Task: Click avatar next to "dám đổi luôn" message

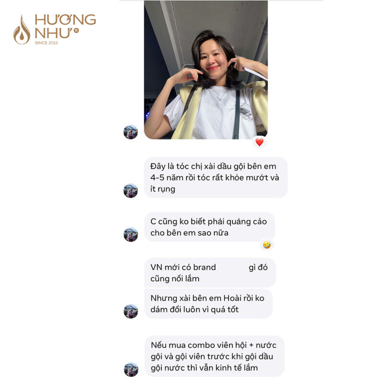Action: [x=131, y=311]
